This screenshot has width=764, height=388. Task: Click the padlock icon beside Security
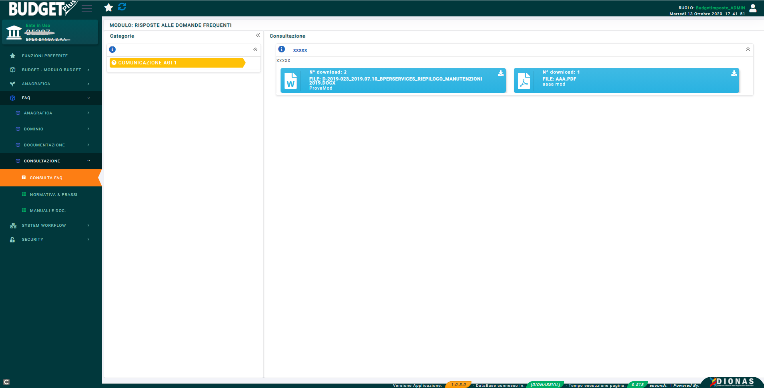12,240
